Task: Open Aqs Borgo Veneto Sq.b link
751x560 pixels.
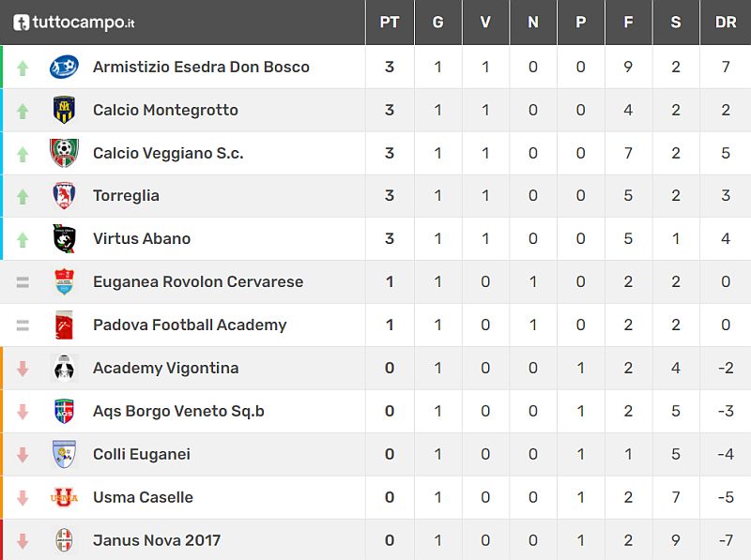Action: click(178, 412)
